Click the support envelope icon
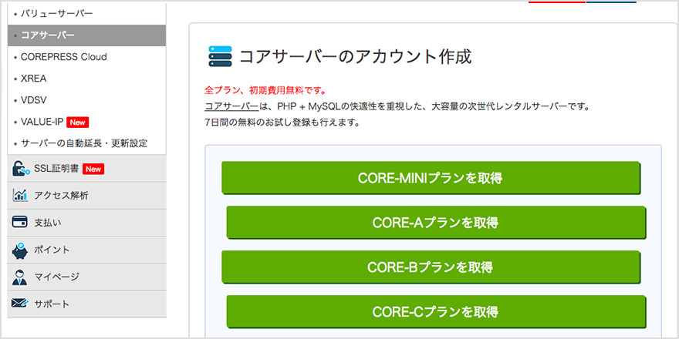Viewport: 679px width, 339px height. (x=21, y=304)
